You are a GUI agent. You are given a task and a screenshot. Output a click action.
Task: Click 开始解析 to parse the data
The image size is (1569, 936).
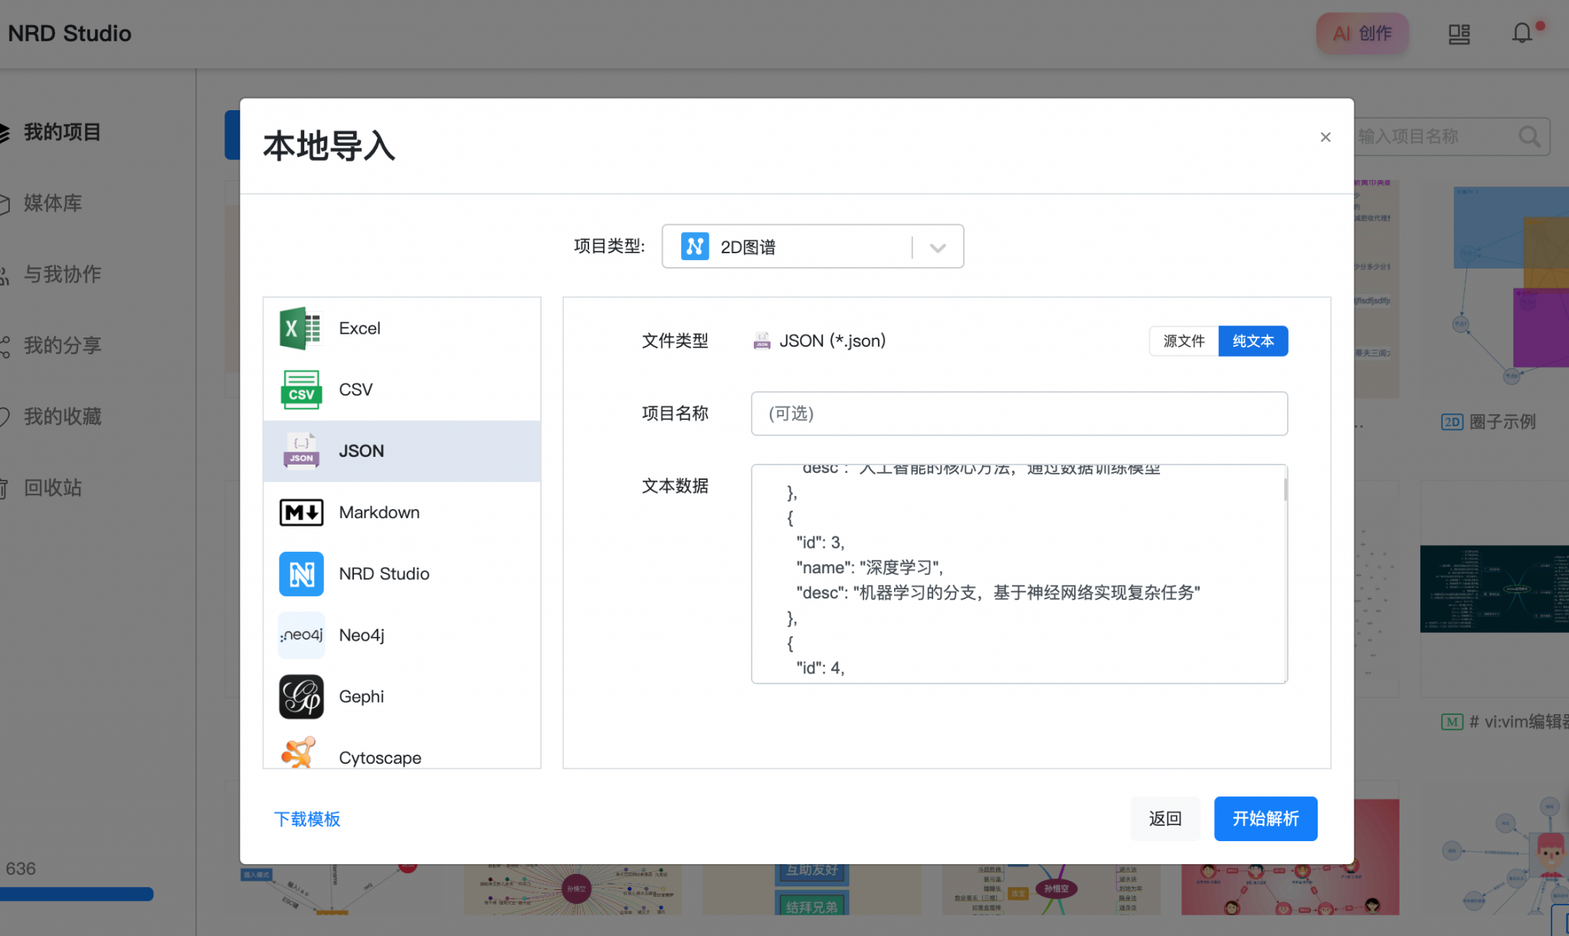tap(1265, 818)
